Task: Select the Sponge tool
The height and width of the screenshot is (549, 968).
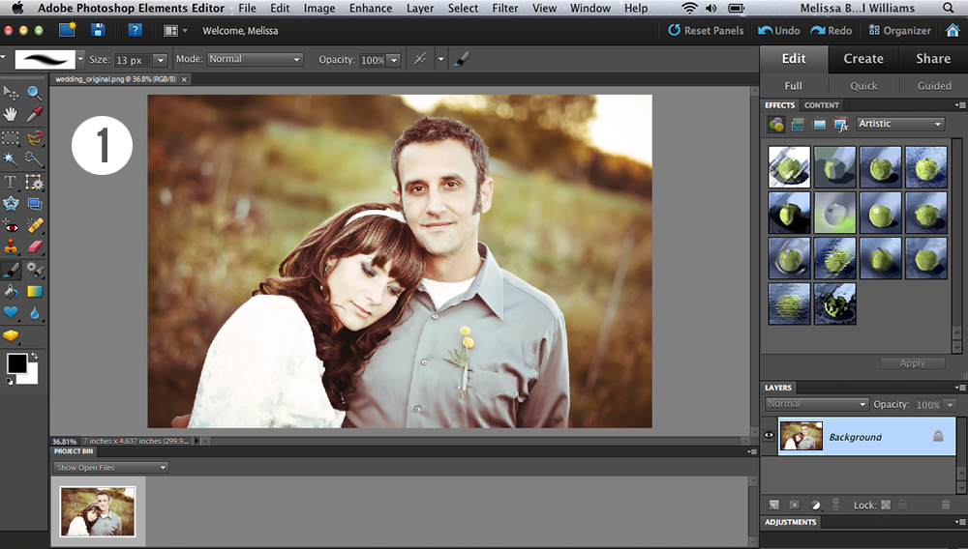Action: (12, 335)
